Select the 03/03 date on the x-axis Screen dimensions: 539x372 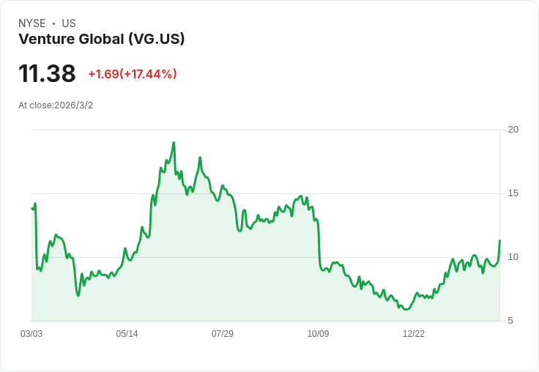(31, 333)
